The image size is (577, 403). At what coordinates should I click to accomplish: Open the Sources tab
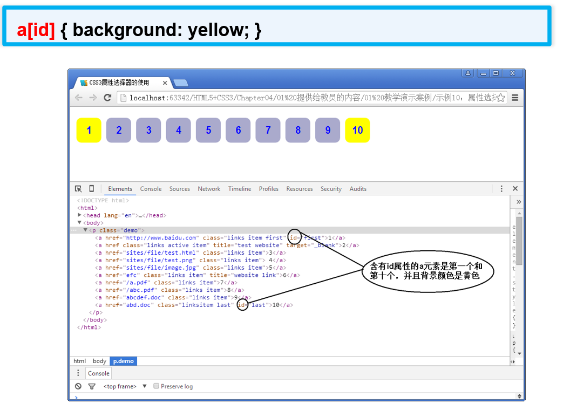(x=180, y=189)
